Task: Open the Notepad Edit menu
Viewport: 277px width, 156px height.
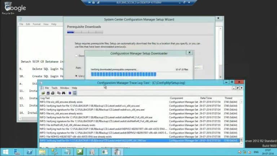Action: (28, 24)
